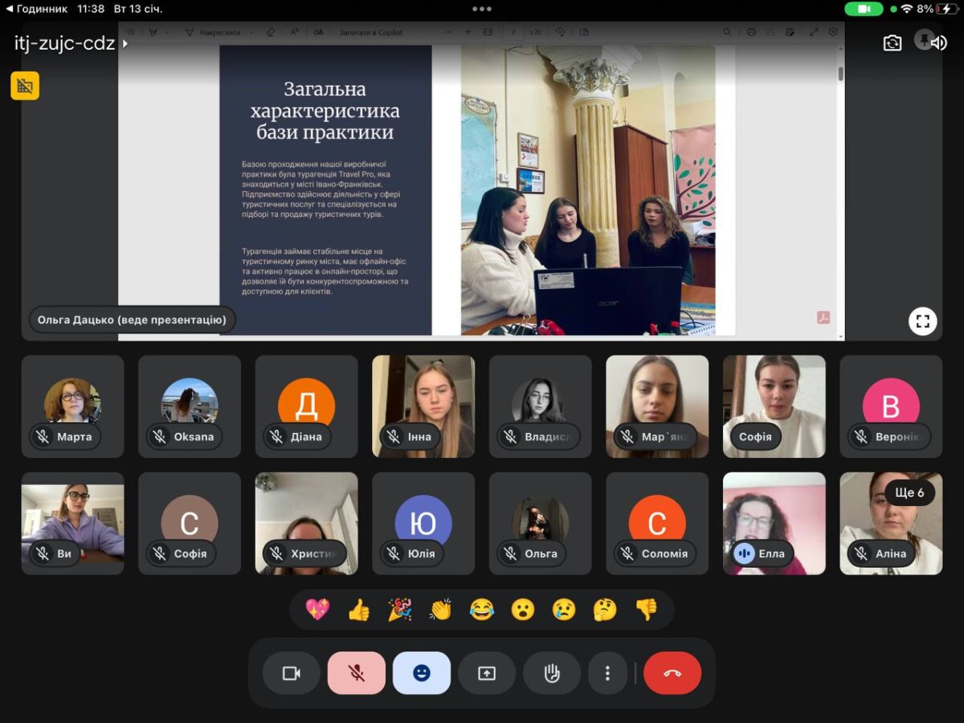Send the thumbs down reaction

tap(646, 611)
